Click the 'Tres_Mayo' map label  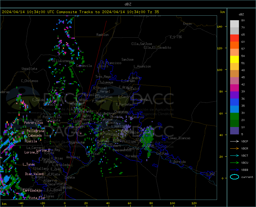pyautogui.click(x=103, y=77)
